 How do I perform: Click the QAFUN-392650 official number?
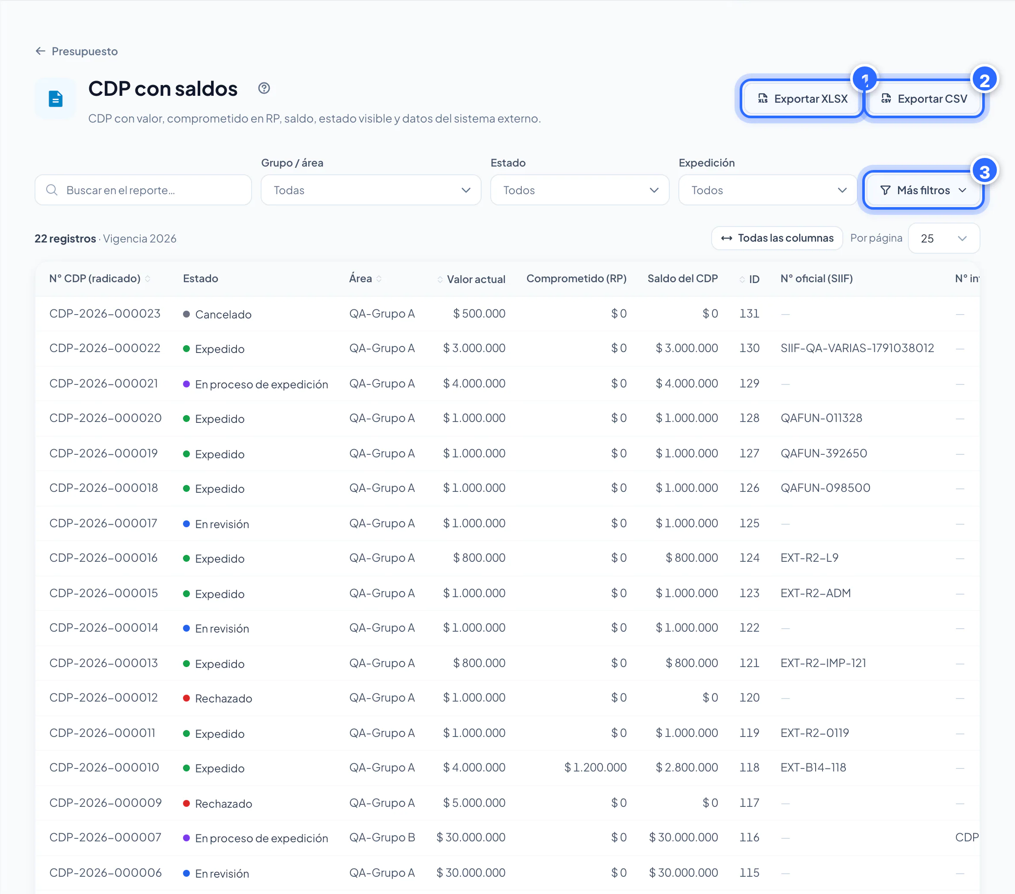(x=824, y=454)
